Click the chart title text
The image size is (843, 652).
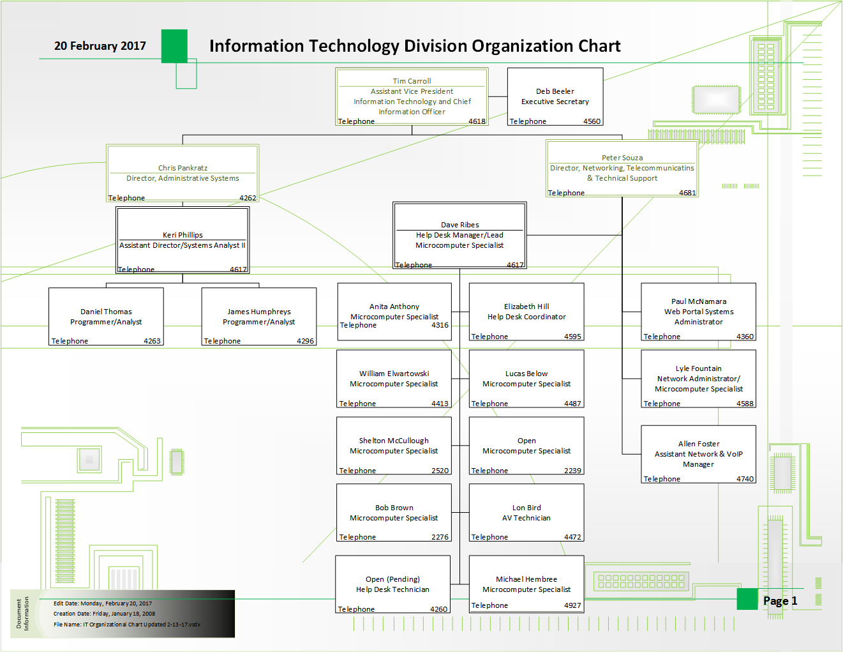415,46
